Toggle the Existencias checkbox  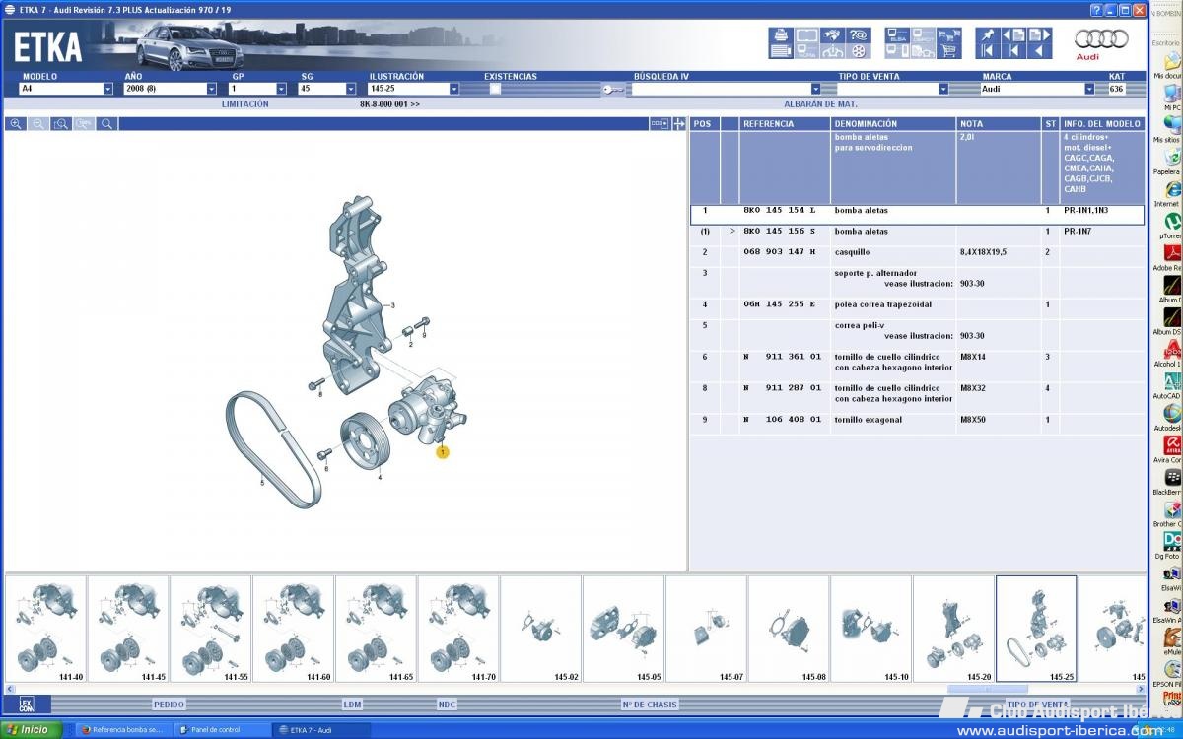pos(495,89)
